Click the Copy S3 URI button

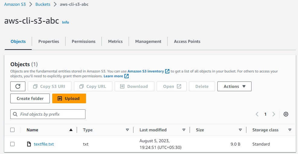pos(50,86)
